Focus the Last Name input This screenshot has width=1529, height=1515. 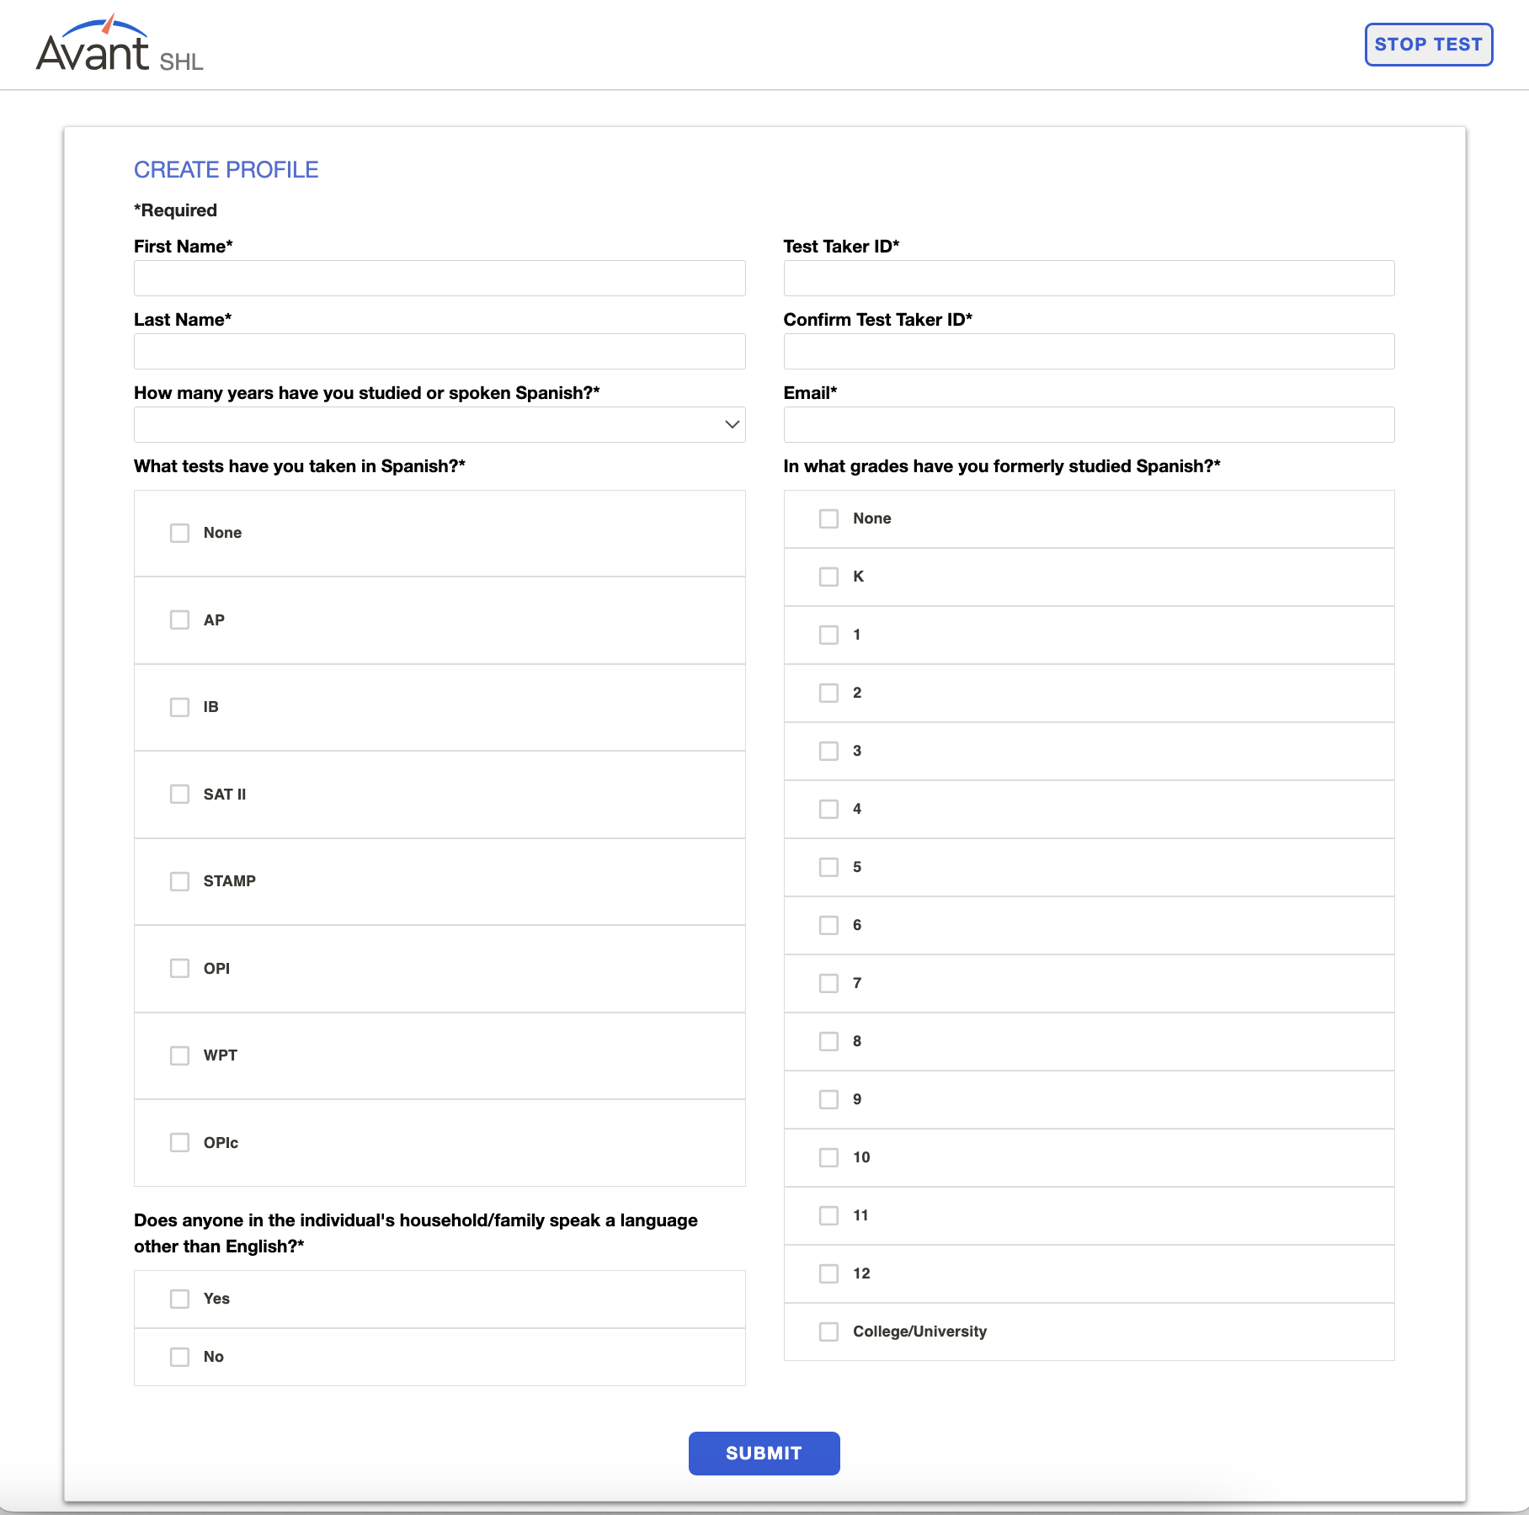tap(439, 352)
